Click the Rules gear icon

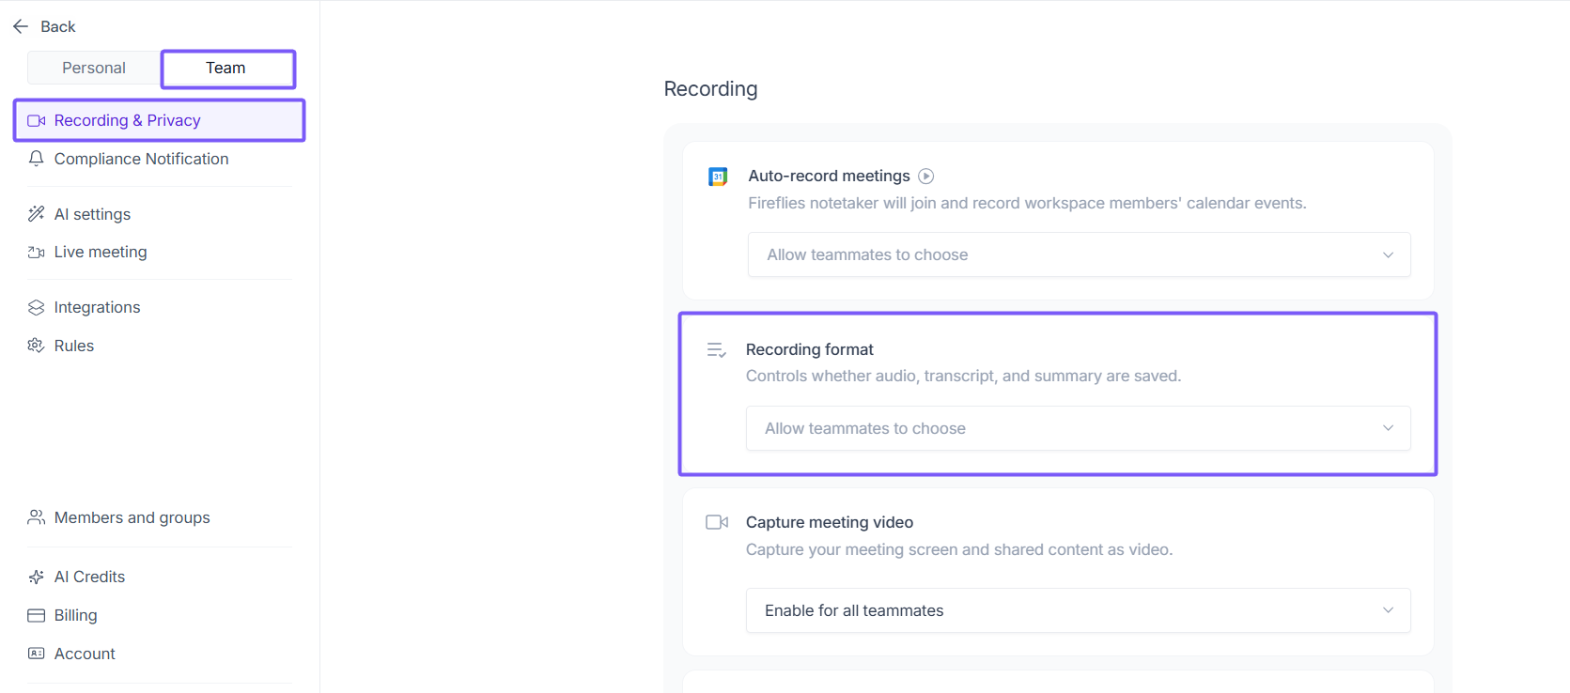point(37,346)
